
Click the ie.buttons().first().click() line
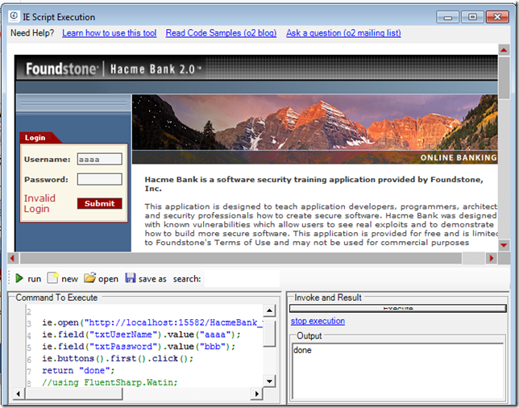point(118,358)
